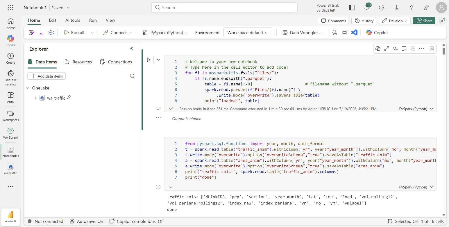Open more cell options ellipsis in toolbar
This screenshot has width=449, height=227.
pyautogui.click(x=421, y=49)
